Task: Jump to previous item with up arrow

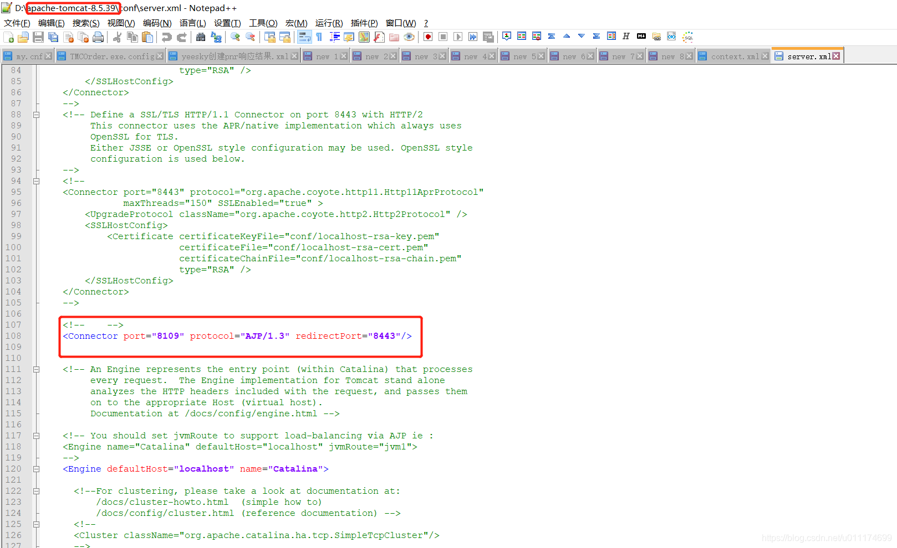Action: [x=567, y=36]
